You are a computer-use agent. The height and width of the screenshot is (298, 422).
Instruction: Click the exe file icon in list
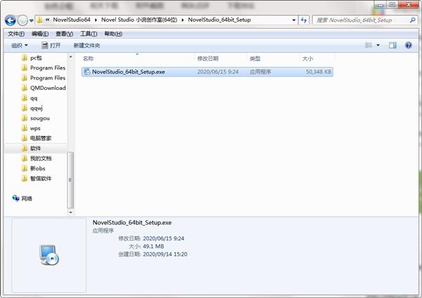coord(87,72)
